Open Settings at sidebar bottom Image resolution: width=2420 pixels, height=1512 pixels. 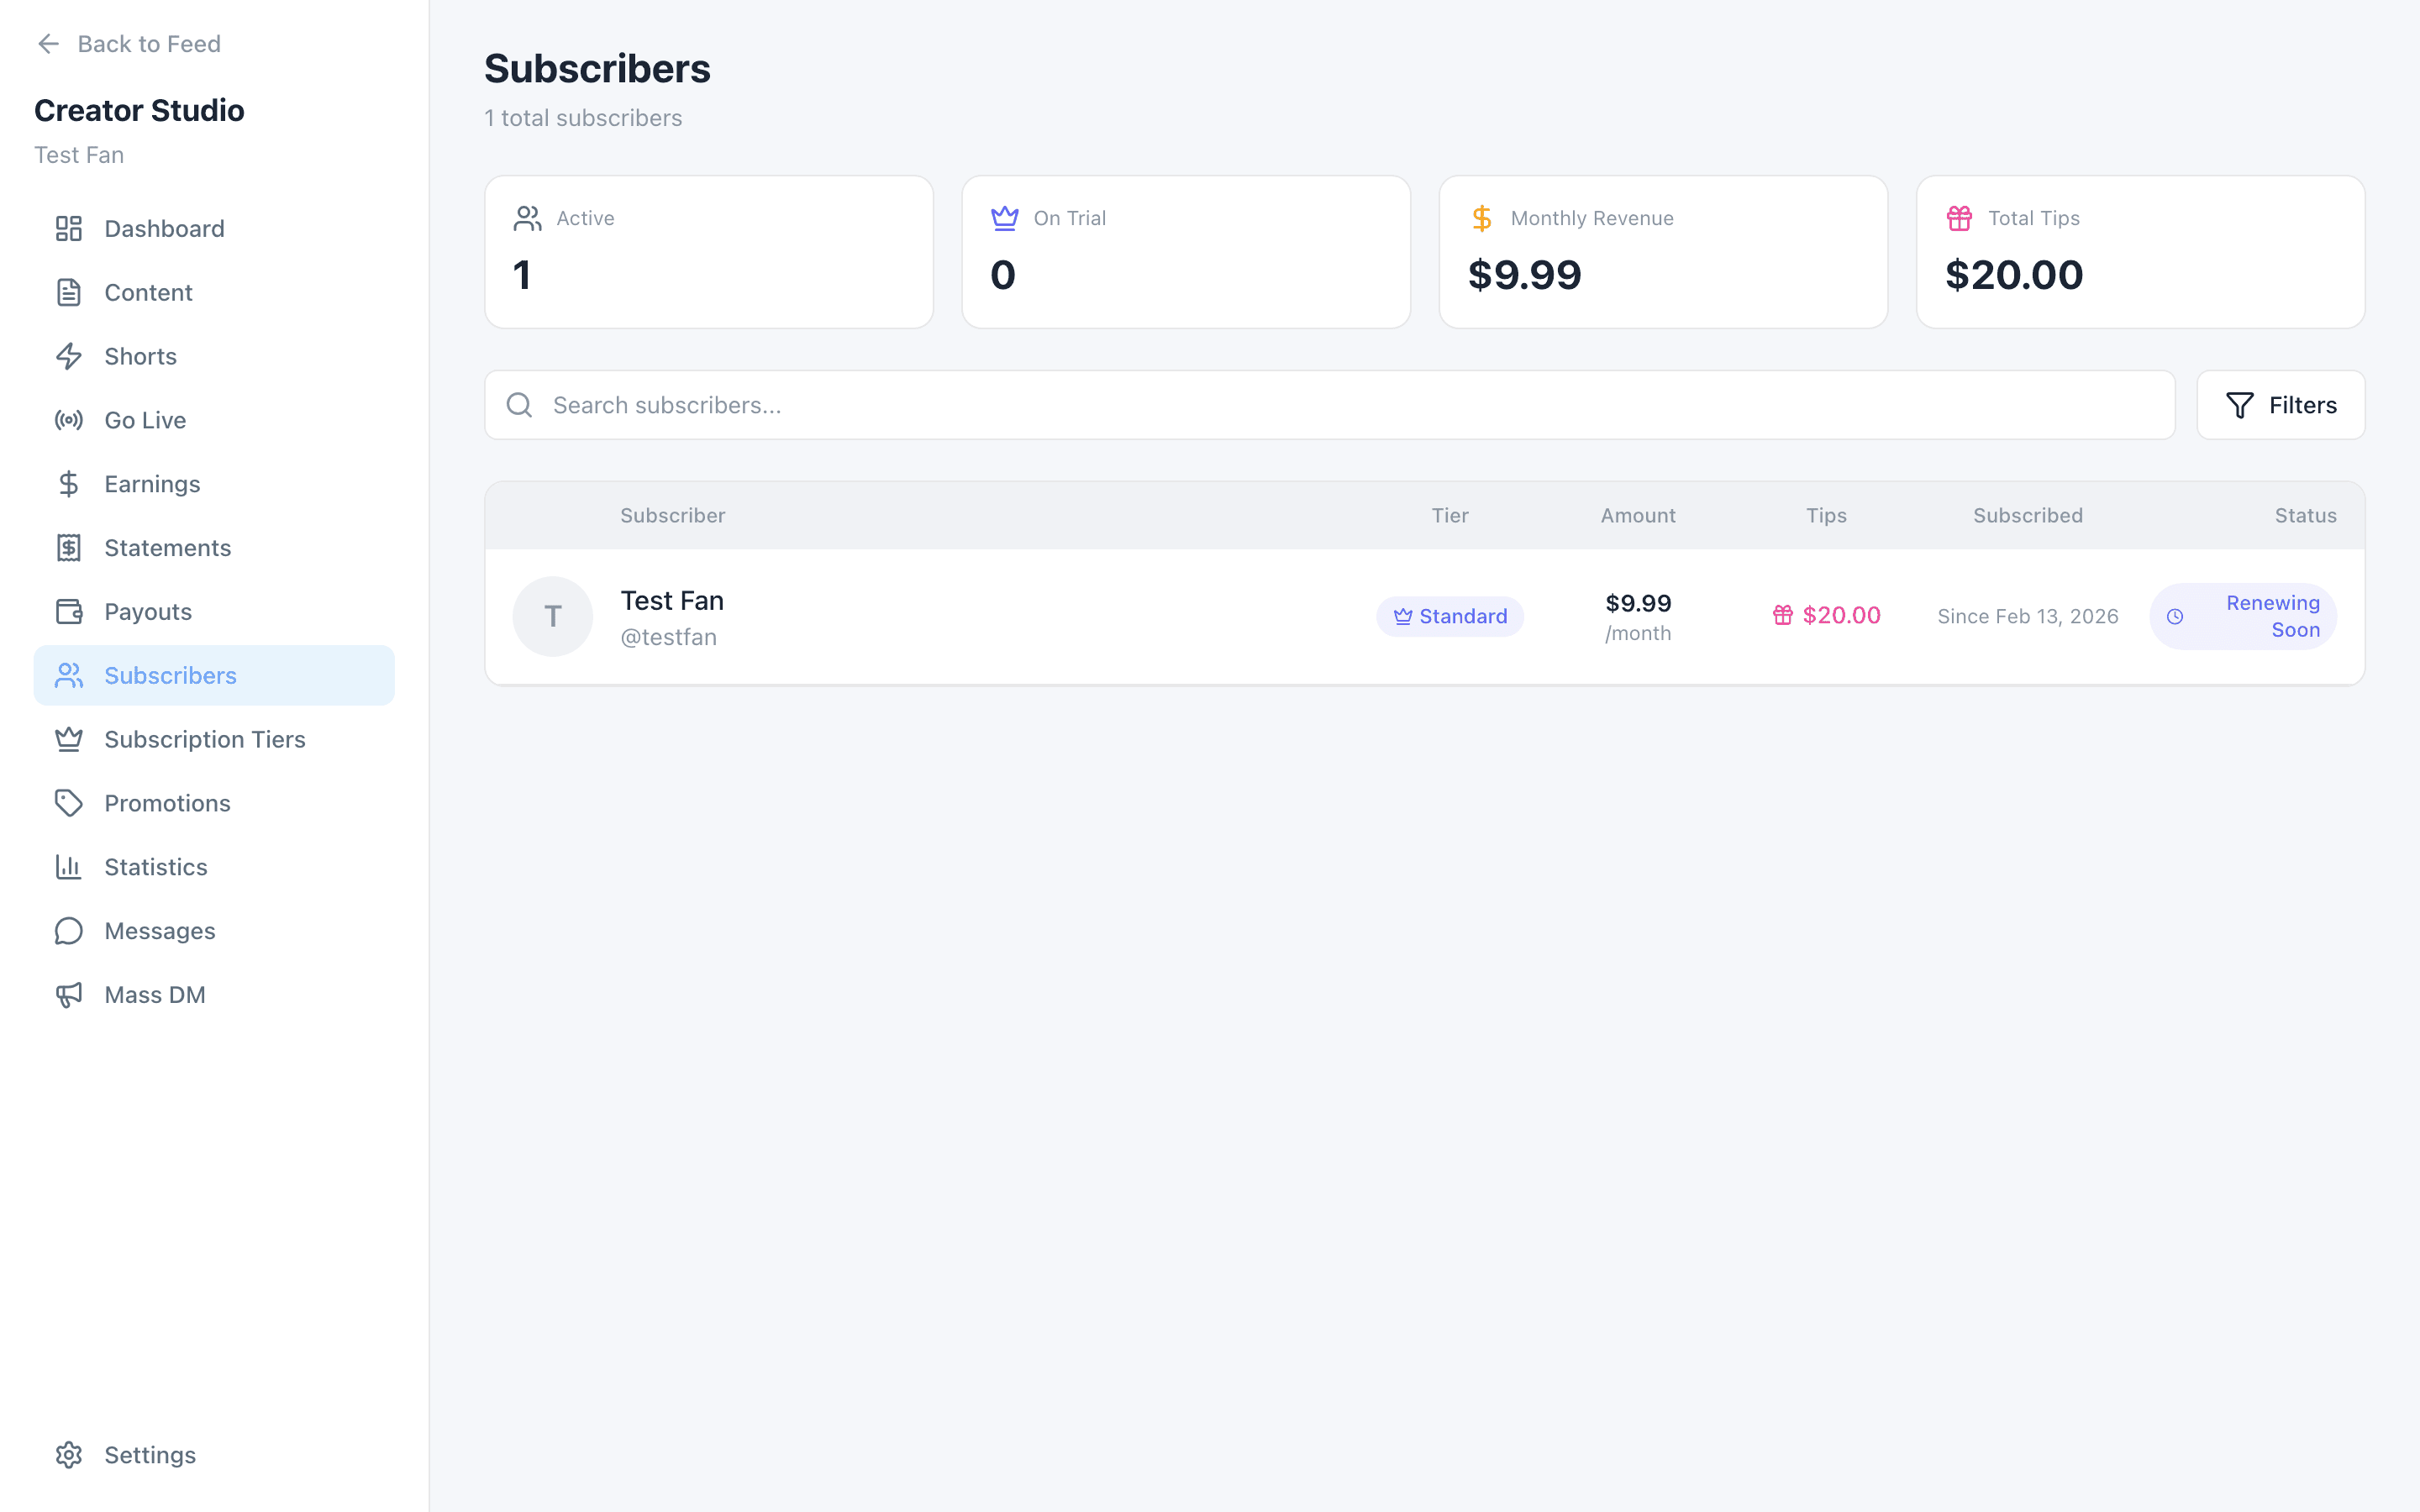click(x=214, y=1456)
